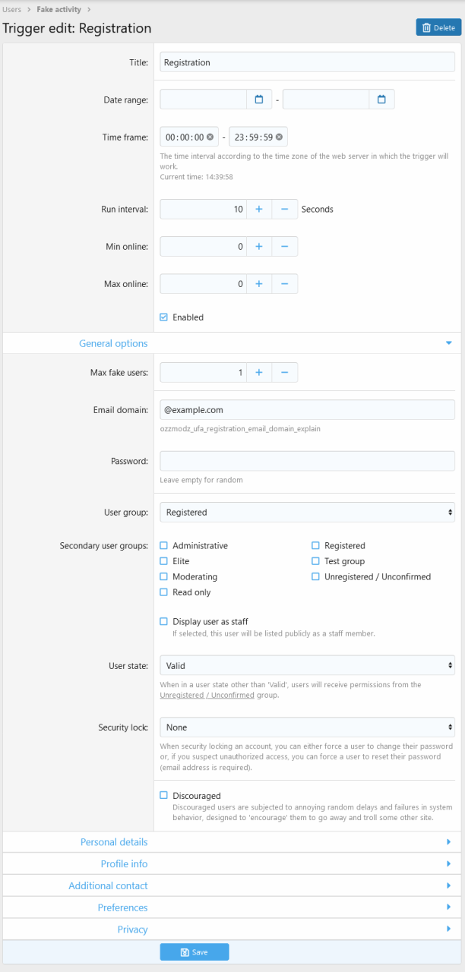
Task: Open the Security lock dropdown
Action: pos(307,727)
